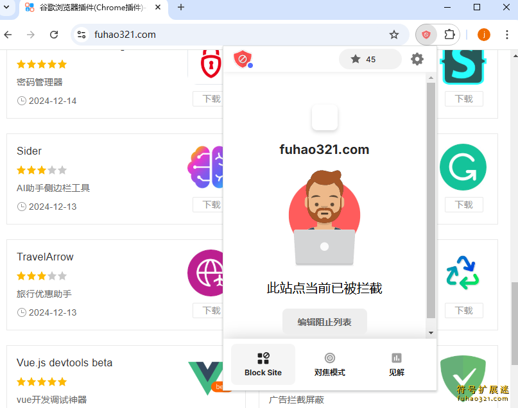Click the cyan S extension icon
Image resolution: width=518 pixels, height=408 pixels.
[x=463, y=67]
